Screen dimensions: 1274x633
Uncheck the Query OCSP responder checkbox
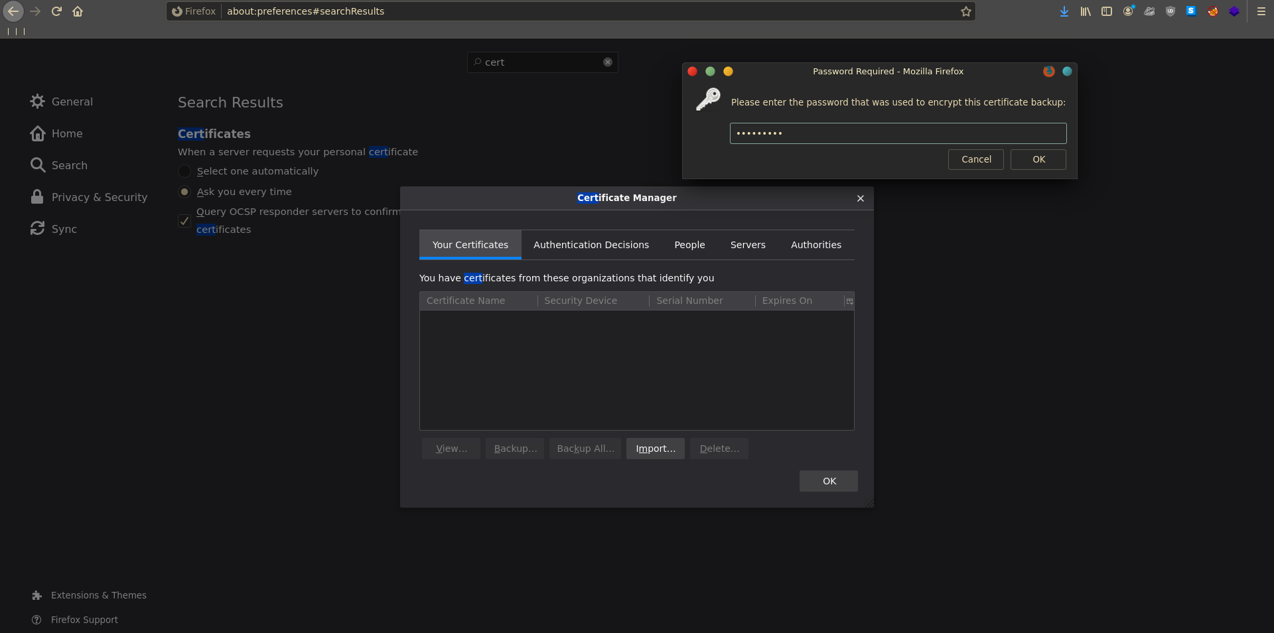tap(184, 221)
